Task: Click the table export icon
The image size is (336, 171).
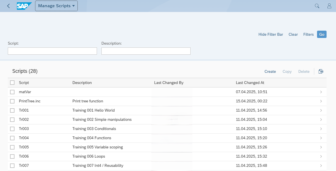Action: (321, 71)
